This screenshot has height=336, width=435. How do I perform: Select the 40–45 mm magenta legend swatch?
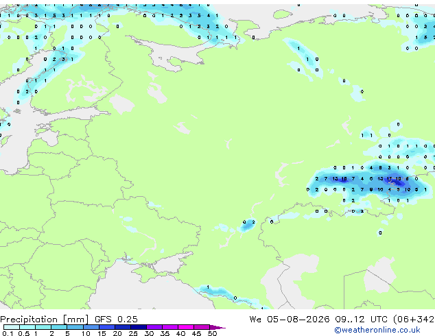[186, 327]
